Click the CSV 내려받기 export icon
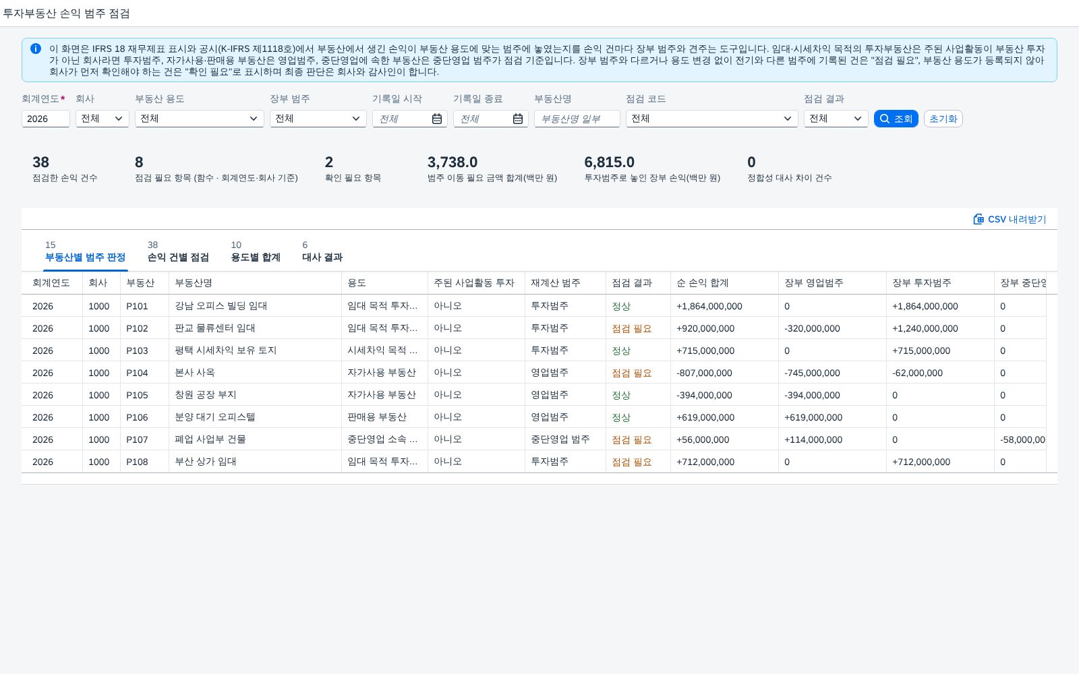Image resolution: width=1079 pixels, height=674 pixels. coord(979,219)
